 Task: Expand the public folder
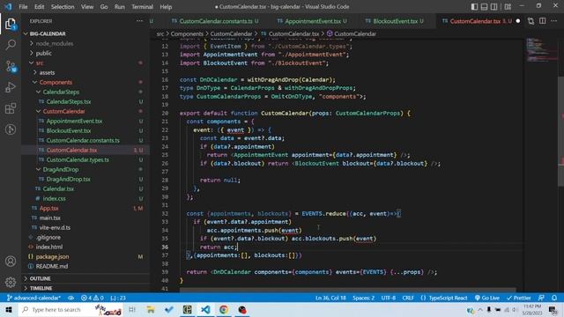point(43,53)
